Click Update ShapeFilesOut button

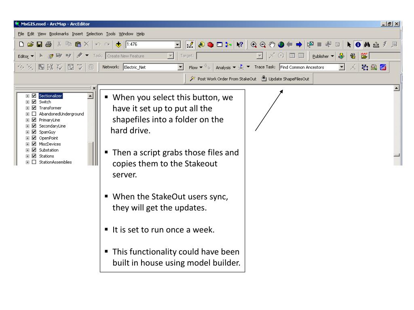pos(285,79)
